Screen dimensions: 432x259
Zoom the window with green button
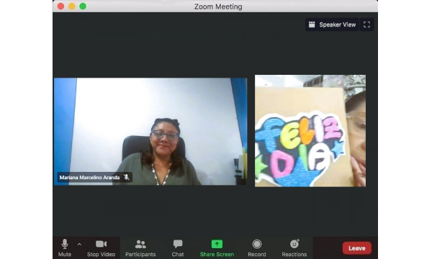tap(83, 6)
